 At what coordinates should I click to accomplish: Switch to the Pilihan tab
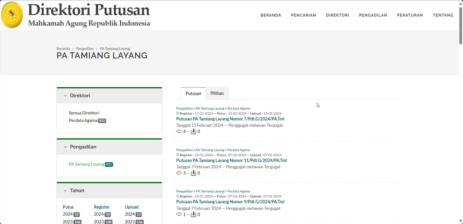[x=217, y=93]
